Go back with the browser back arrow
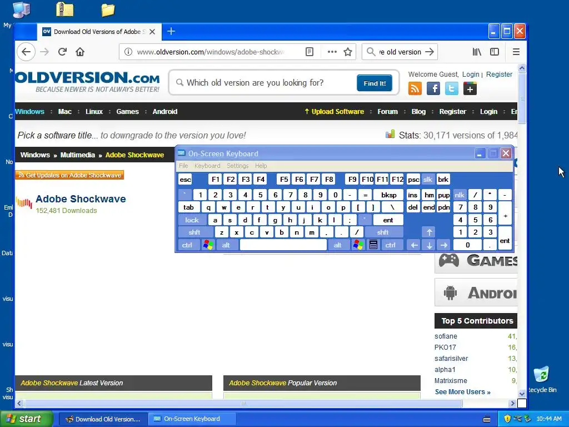The image size is (569, 427). [26, 52]
